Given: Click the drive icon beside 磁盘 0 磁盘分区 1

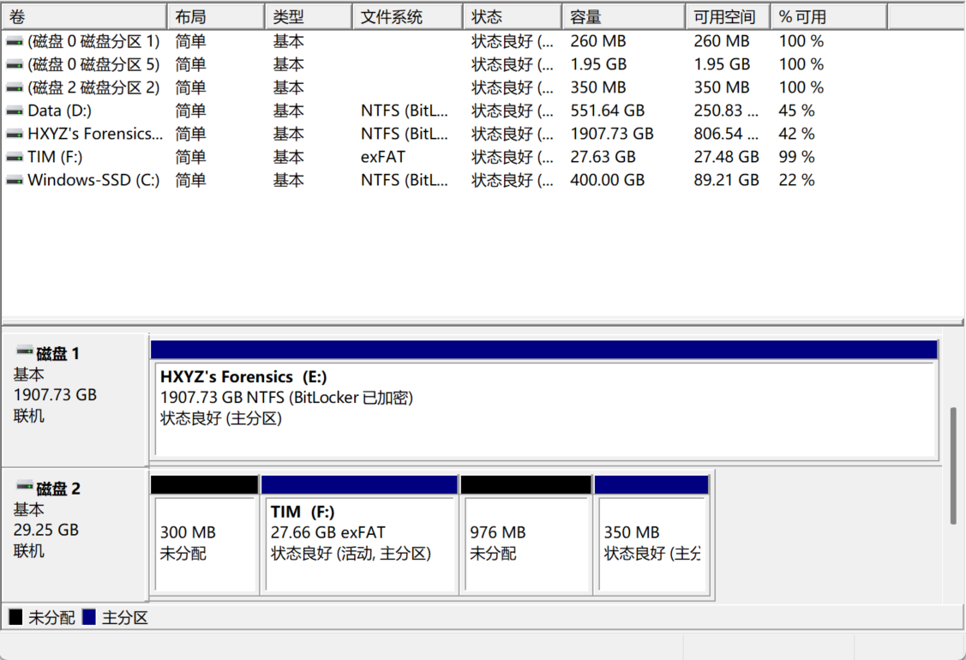Looking at the screenshot, I should coord(15,42).
